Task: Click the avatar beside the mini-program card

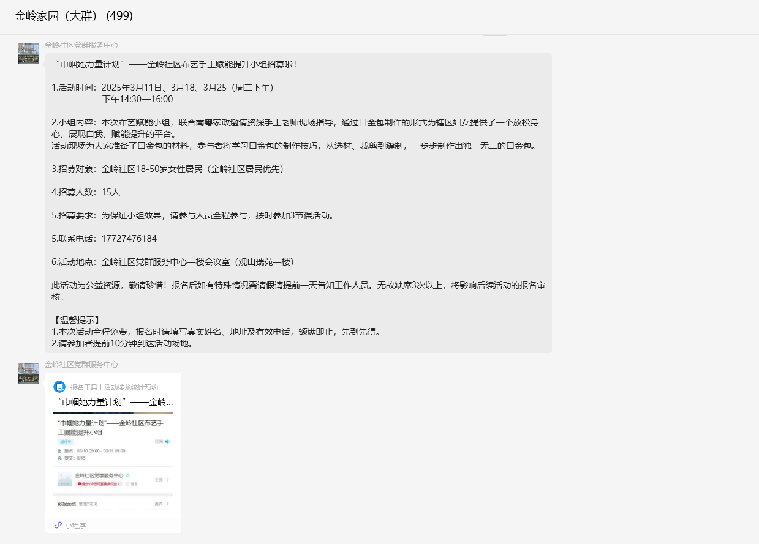Action: point(29,373)
